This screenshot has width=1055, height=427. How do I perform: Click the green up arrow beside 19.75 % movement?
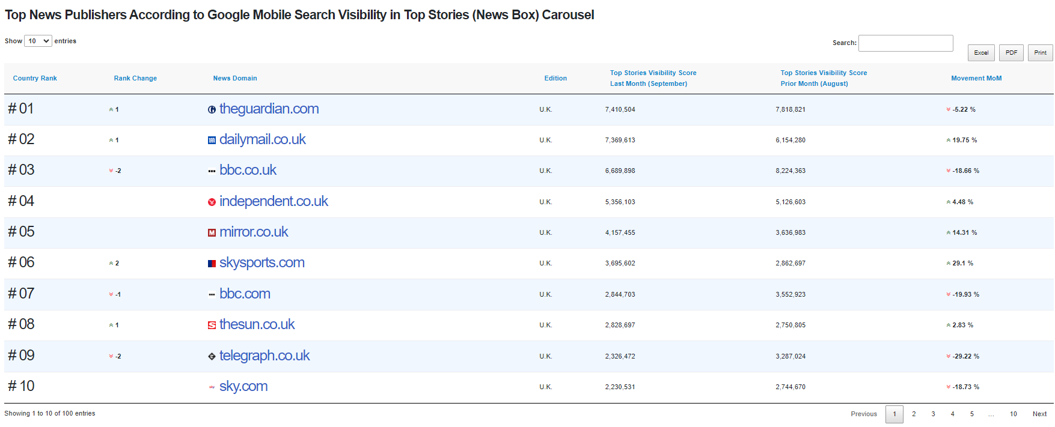pos(949,140)
